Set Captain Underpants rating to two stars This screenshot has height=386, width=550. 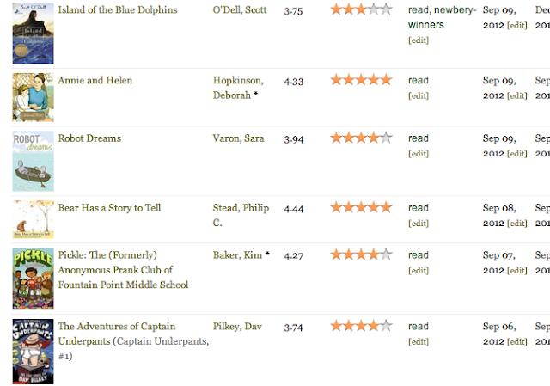click(x=349, y=326)
